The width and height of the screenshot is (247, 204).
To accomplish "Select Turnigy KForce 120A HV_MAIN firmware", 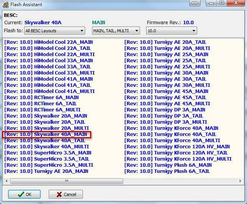I will pos(177,147).
